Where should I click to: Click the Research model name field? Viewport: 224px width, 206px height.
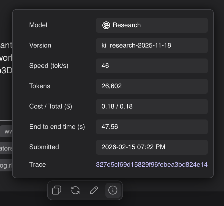click(152, 25)
